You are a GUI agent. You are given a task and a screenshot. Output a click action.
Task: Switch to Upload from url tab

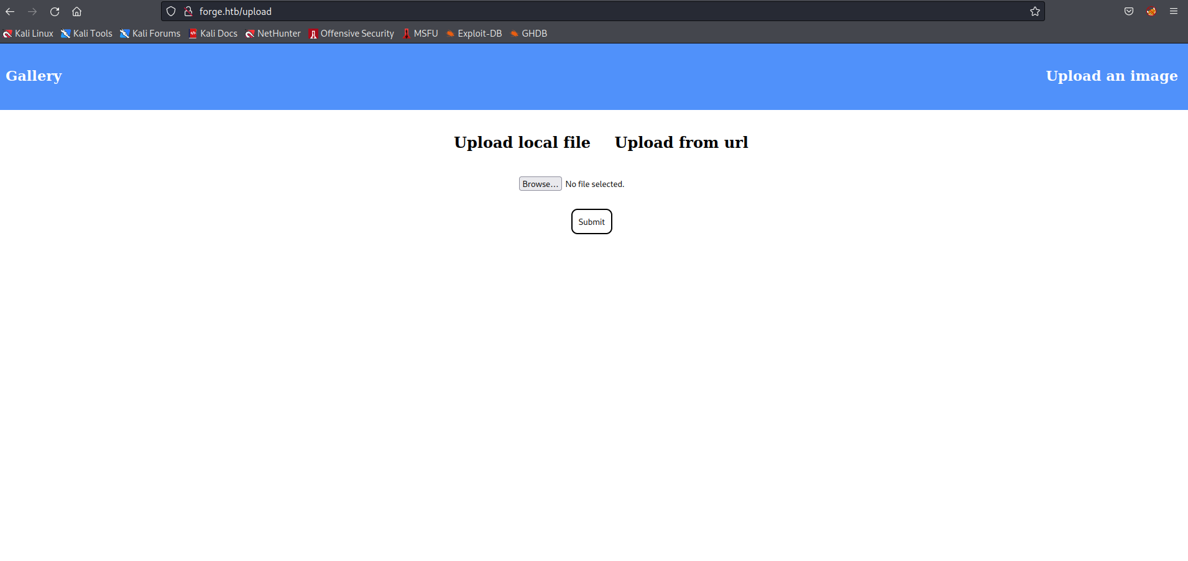[681, 142]
